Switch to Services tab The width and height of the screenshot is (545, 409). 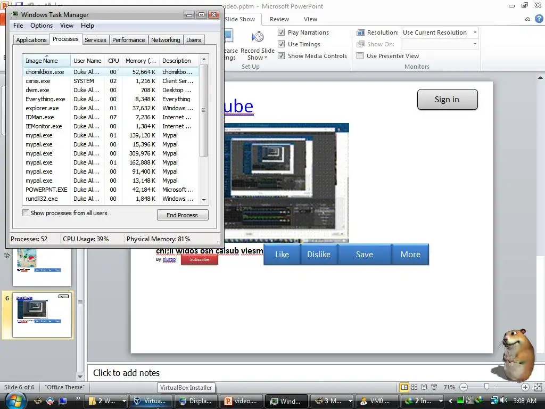95,40
